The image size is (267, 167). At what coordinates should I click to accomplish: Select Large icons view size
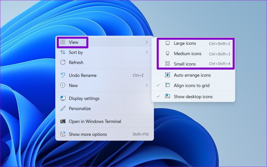[x=193, y=43]
